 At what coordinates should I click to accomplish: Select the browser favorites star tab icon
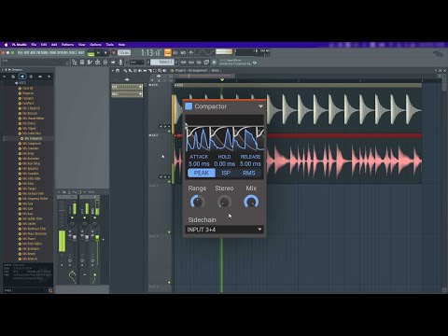tap(49, 77)
